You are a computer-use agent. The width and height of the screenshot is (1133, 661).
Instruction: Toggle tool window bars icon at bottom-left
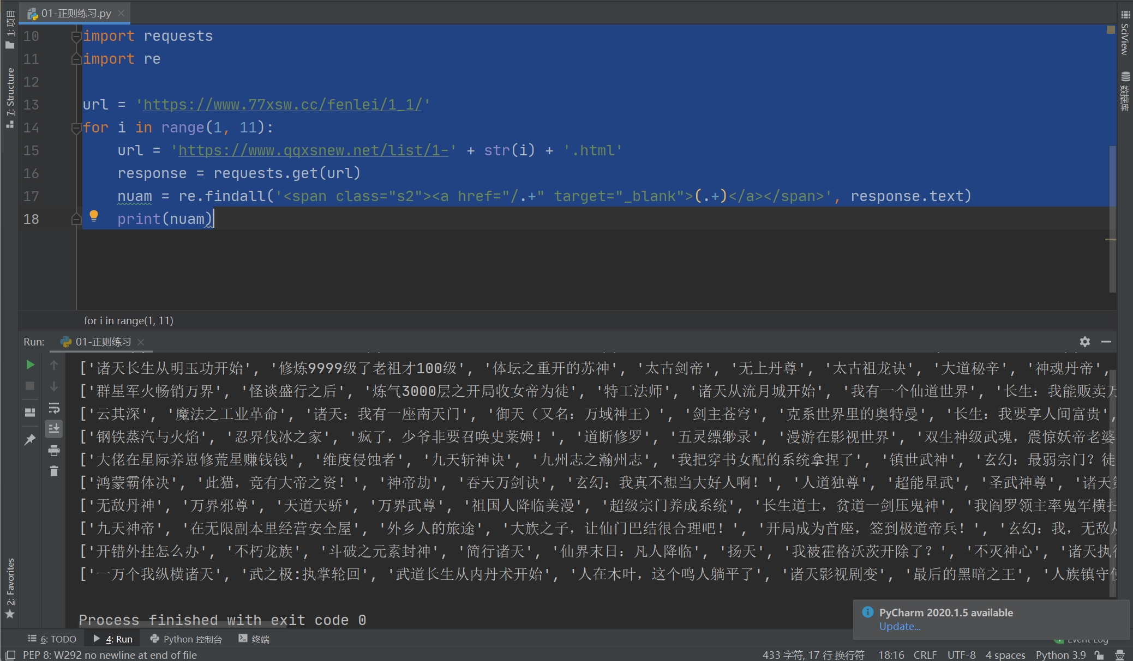tap(10, 655)
